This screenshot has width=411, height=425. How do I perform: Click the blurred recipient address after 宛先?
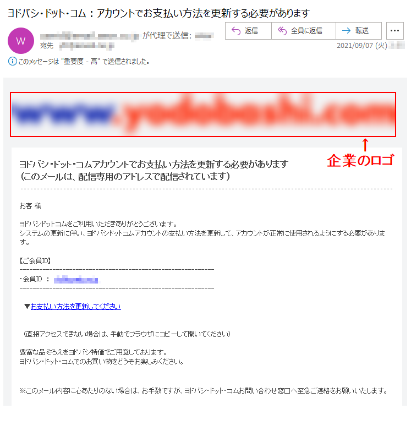point(87,46)
